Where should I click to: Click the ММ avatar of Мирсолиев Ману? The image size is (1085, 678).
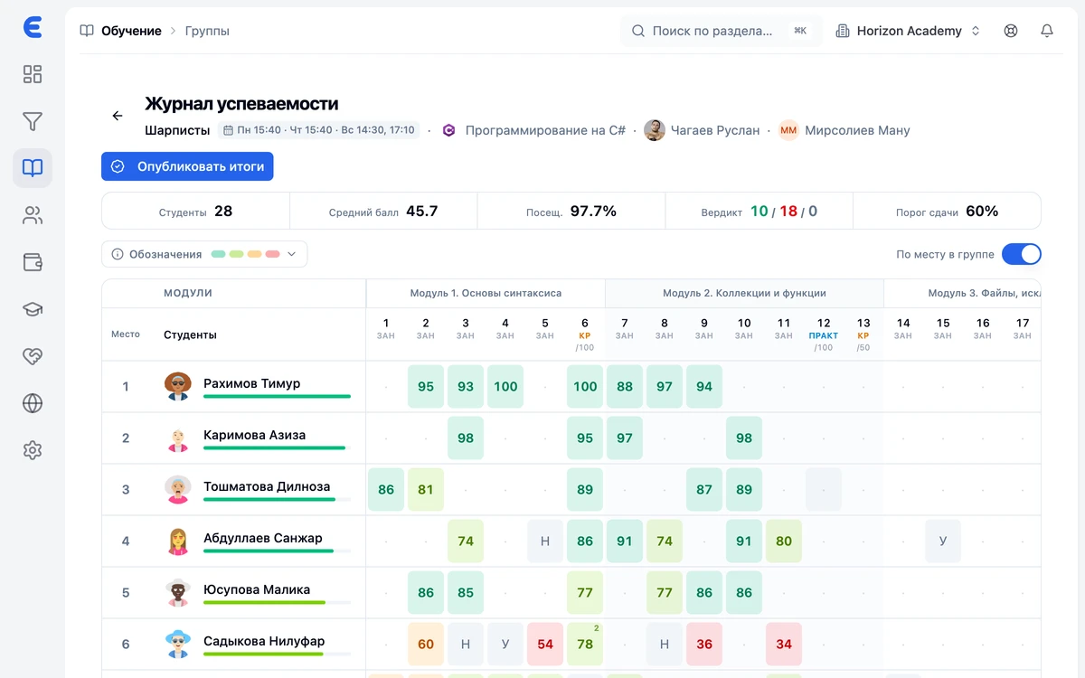[788, 130]
